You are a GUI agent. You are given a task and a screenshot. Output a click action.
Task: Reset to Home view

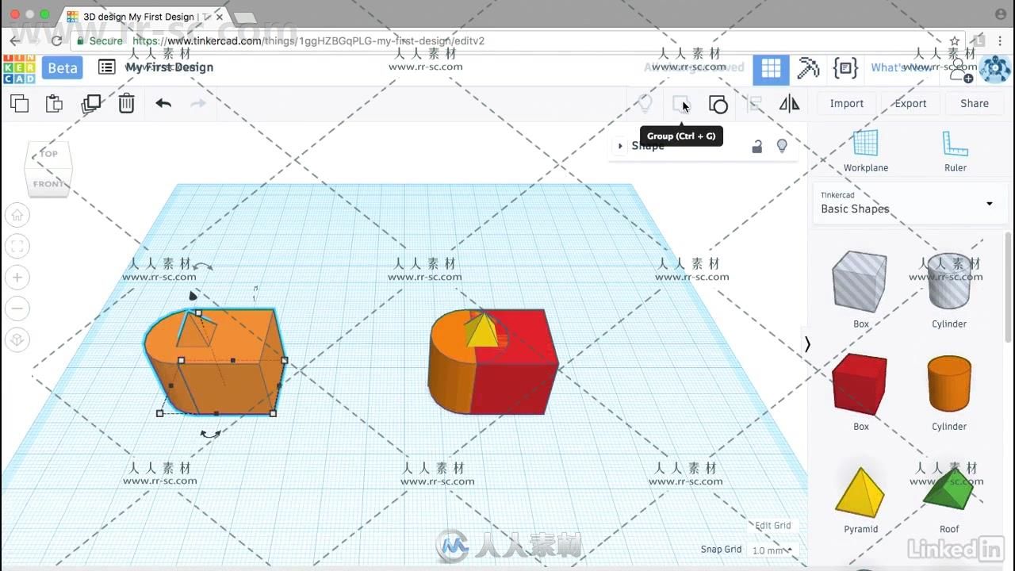click(x=17, y=215)
